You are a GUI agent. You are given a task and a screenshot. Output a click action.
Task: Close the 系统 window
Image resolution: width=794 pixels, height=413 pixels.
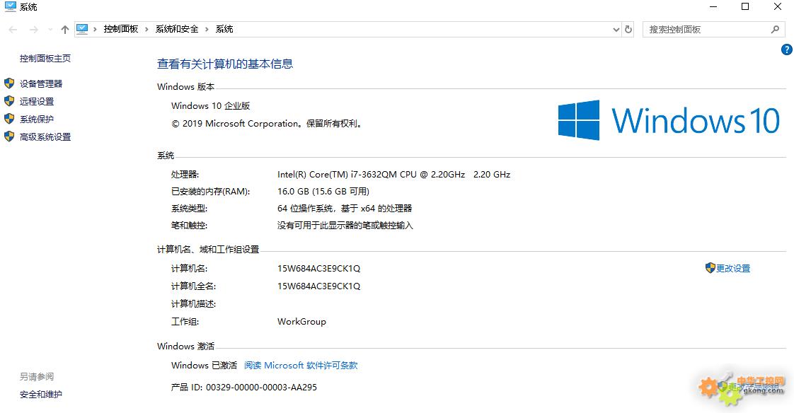pyautogui.click(x=777, y=6)
